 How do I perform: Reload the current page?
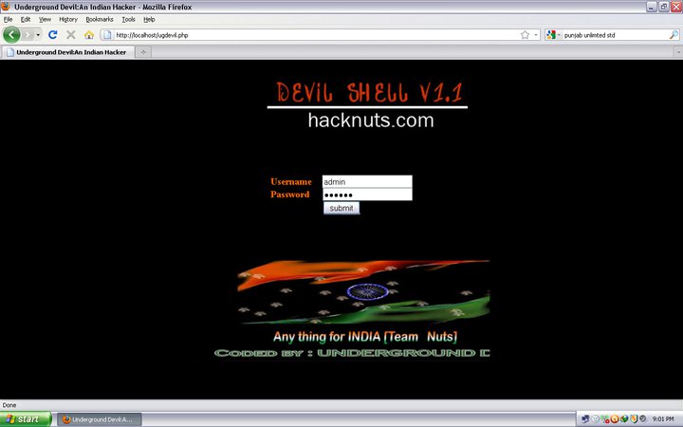tap(53, 35)
